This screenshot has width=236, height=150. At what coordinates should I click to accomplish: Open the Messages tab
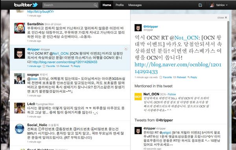tap(135, 5)
